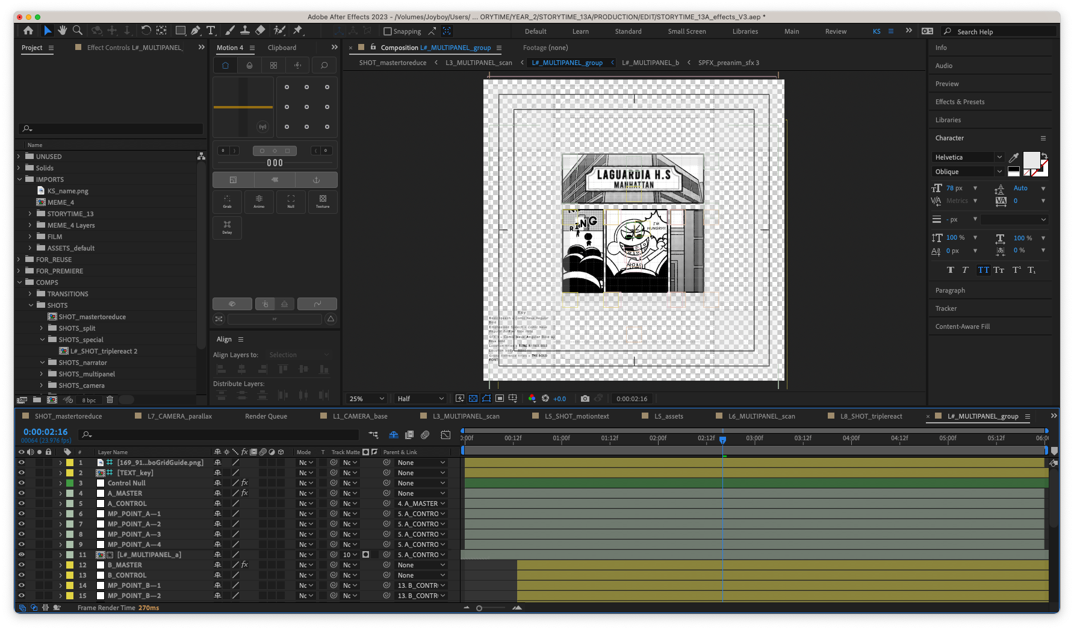Click the timeline zoom slider handle
The width and height of the screenshot is (1074, 630).
(x=479, y=608)
